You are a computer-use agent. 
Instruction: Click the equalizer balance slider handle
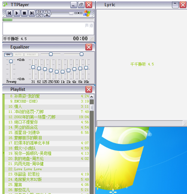(51, 54)
